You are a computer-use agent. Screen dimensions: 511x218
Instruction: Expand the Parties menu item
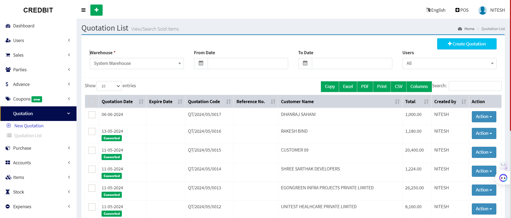38,70
